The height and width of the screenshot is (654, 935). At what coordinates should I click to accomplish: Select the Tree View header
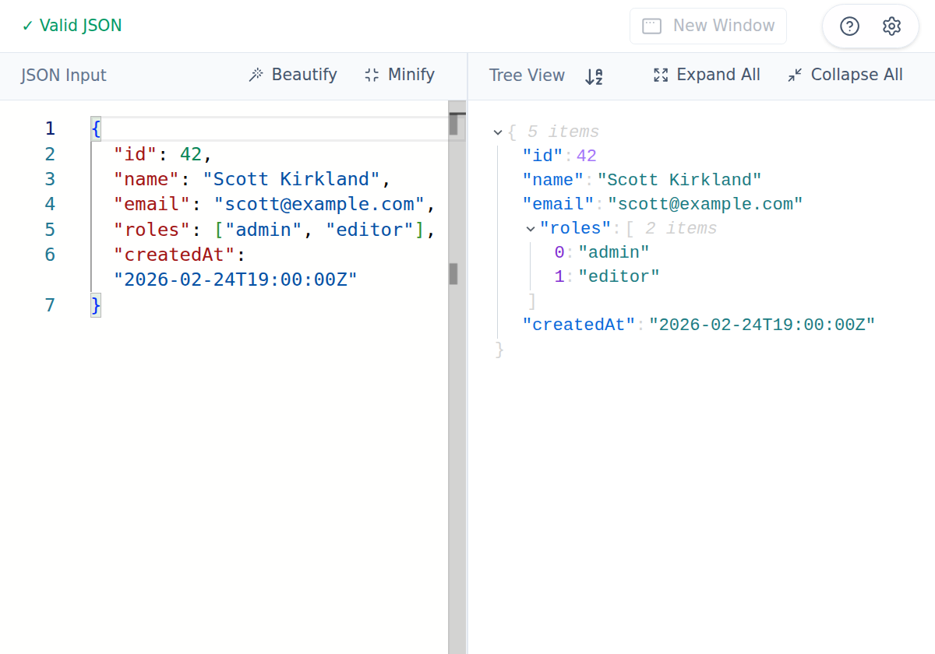(527, 76)
